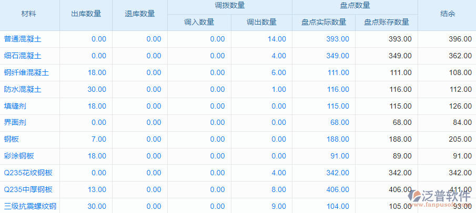Select the 调入数量 sub-column header
The image size is (476, 213).
[199, 22]
